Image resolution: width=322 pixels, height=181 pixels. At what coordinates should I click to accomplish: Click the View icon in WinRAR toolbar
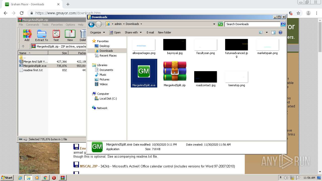coord(70,35)
